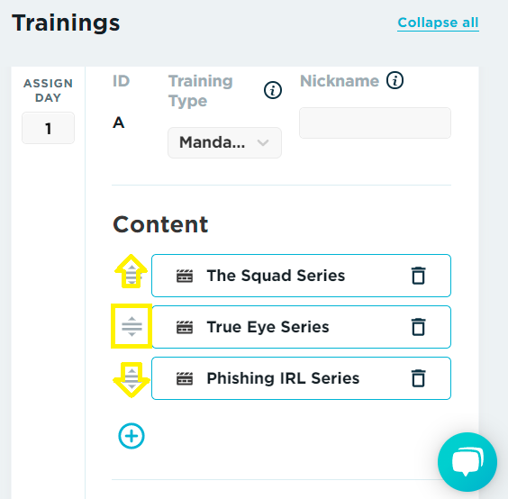
Task: Click the add content plus icon
Action: click(132, 436)
